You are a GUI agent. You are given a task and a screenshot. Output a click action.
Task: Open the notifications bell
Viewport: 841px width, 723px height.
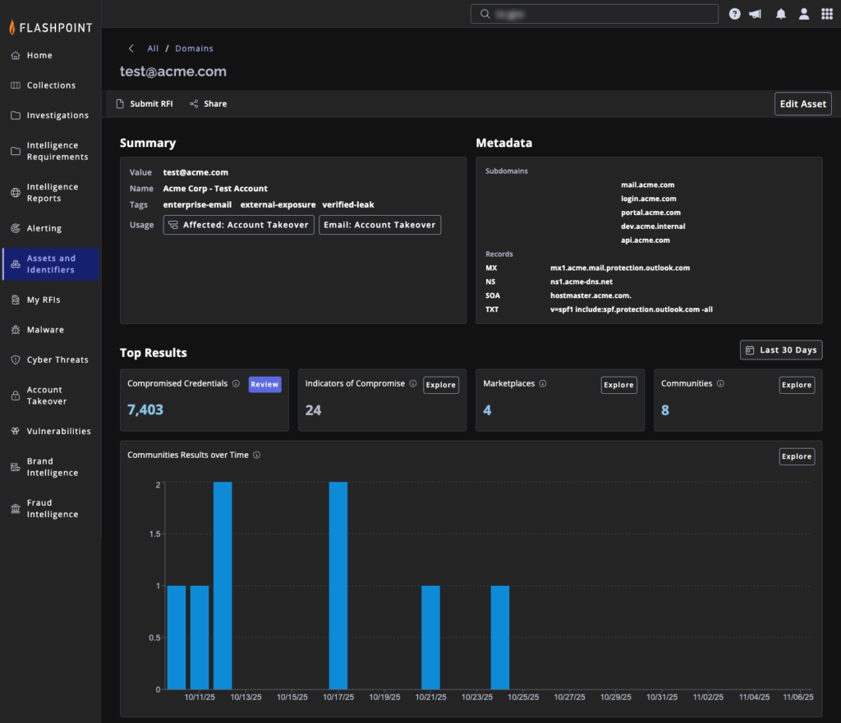click(781, 14)
